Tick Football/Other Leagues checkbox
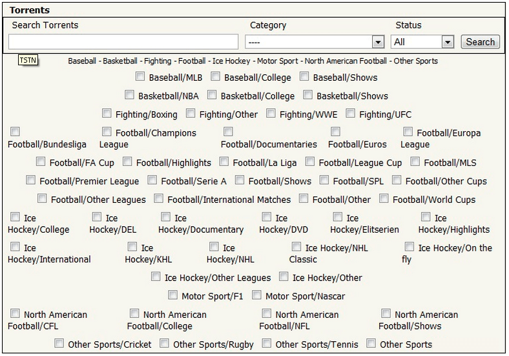 click(x=42, y=198)
